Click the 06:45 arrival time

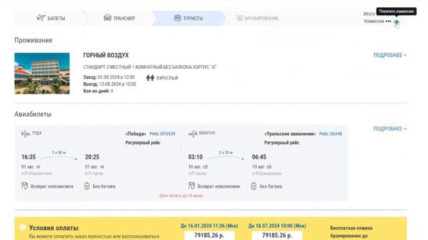259,157
